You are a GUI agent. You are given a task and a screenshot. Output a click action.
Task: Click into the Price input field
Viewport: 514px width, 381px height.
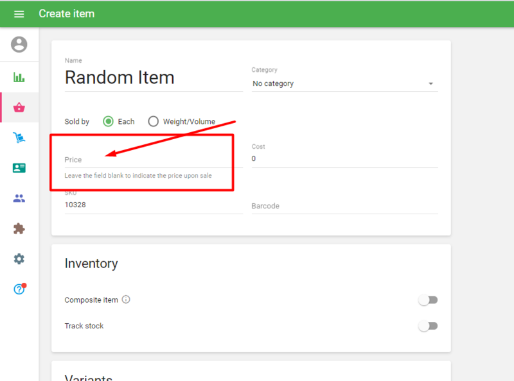pyautogui.click(x=153, y=160)
